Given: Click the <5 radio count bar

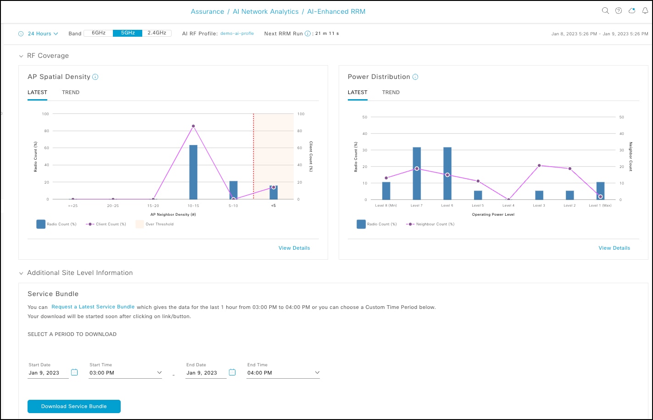Looking at the screenshot, I should (273, 192).
